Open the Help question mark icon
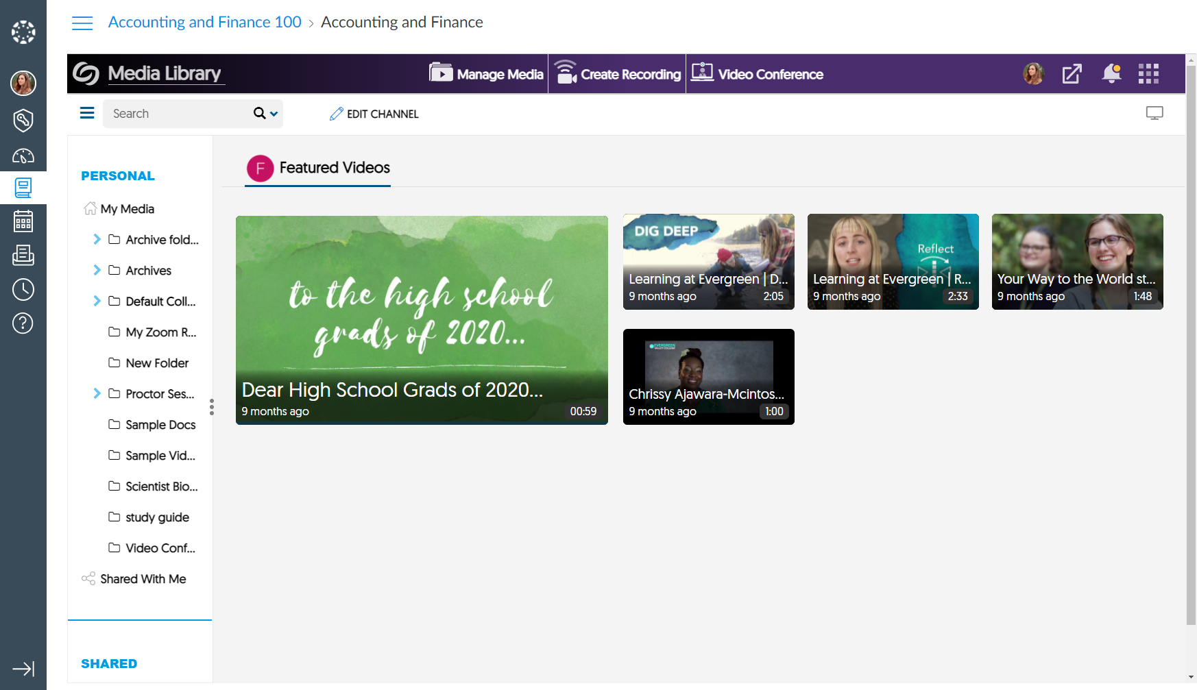This screenshot has height=690, width=1197. [23, 323]
